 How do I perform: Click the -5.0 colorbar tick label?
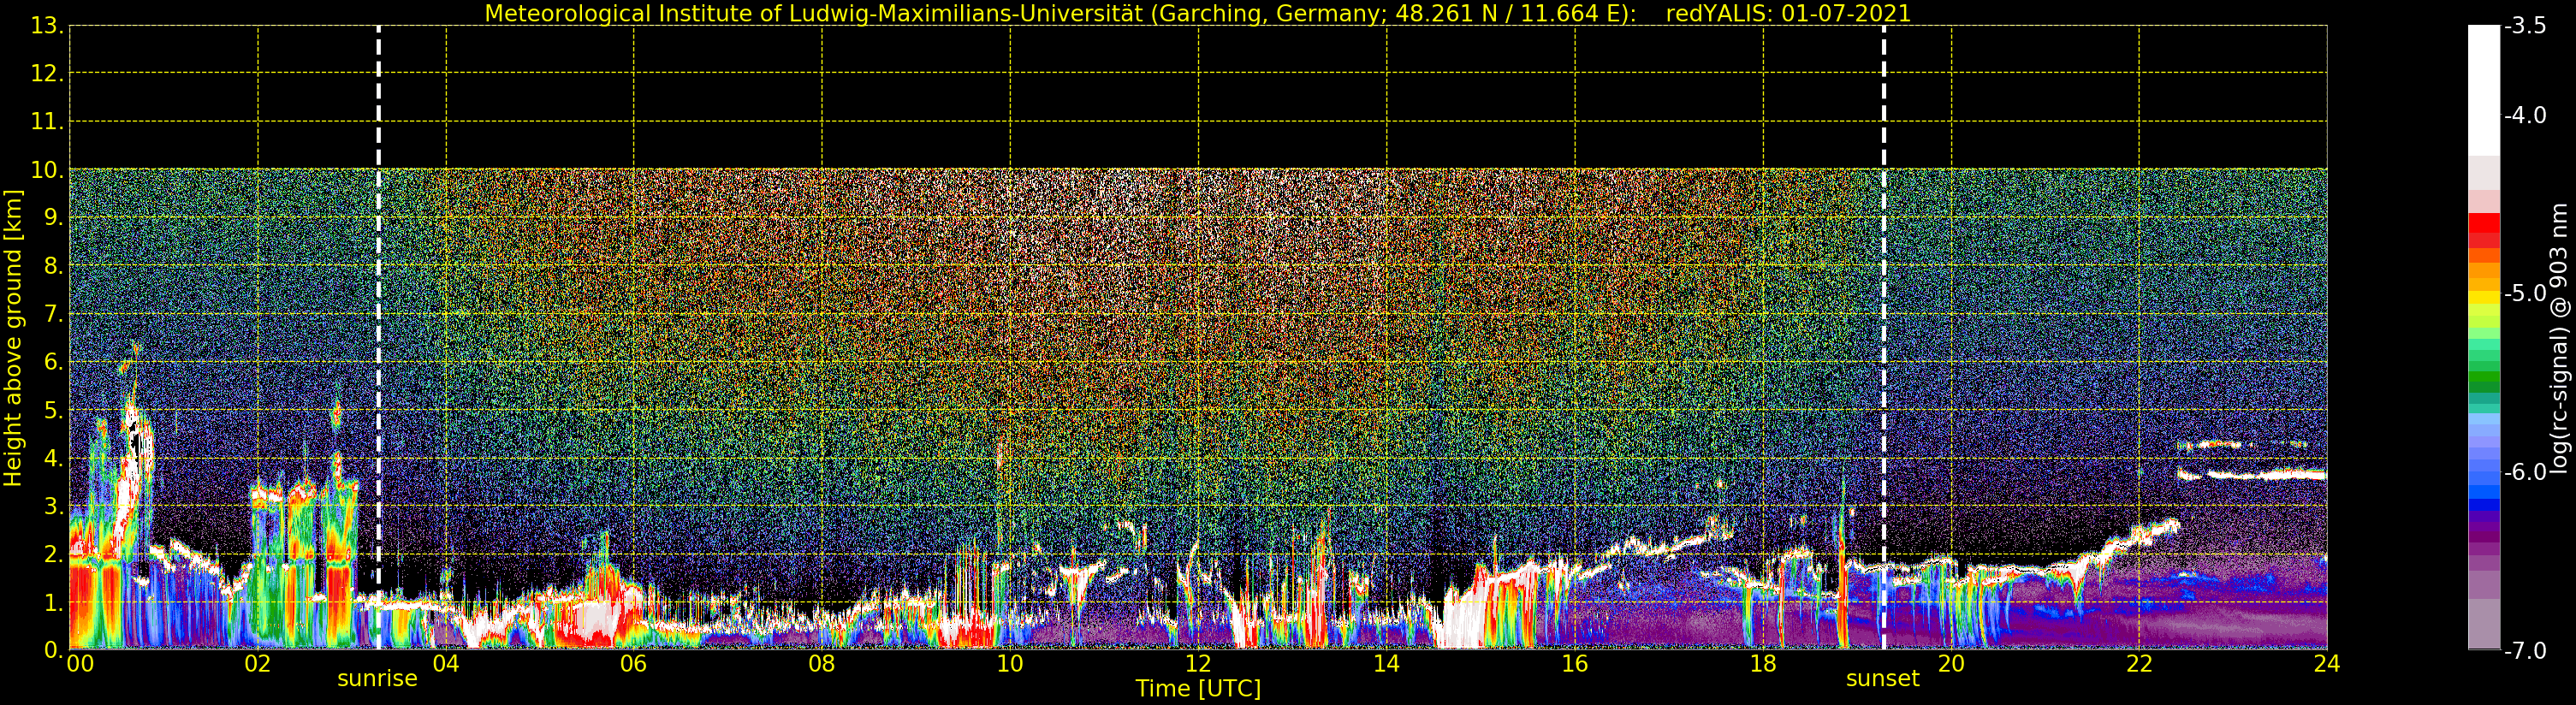(x=2525, y=294)
